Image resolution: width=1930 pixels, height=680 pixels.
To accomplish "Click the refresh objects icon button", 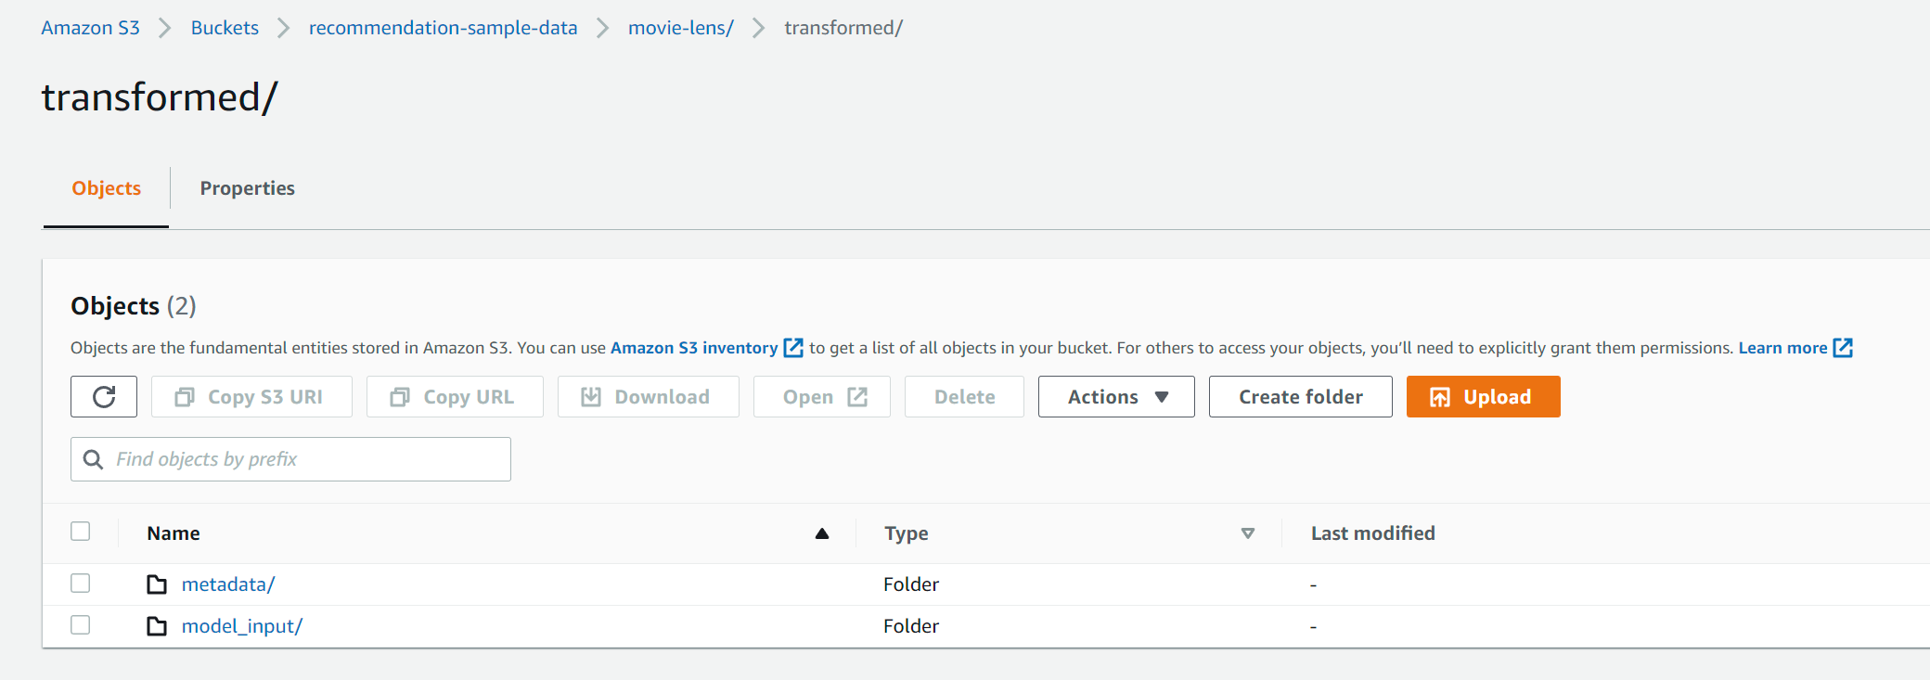I will [104, 397].
